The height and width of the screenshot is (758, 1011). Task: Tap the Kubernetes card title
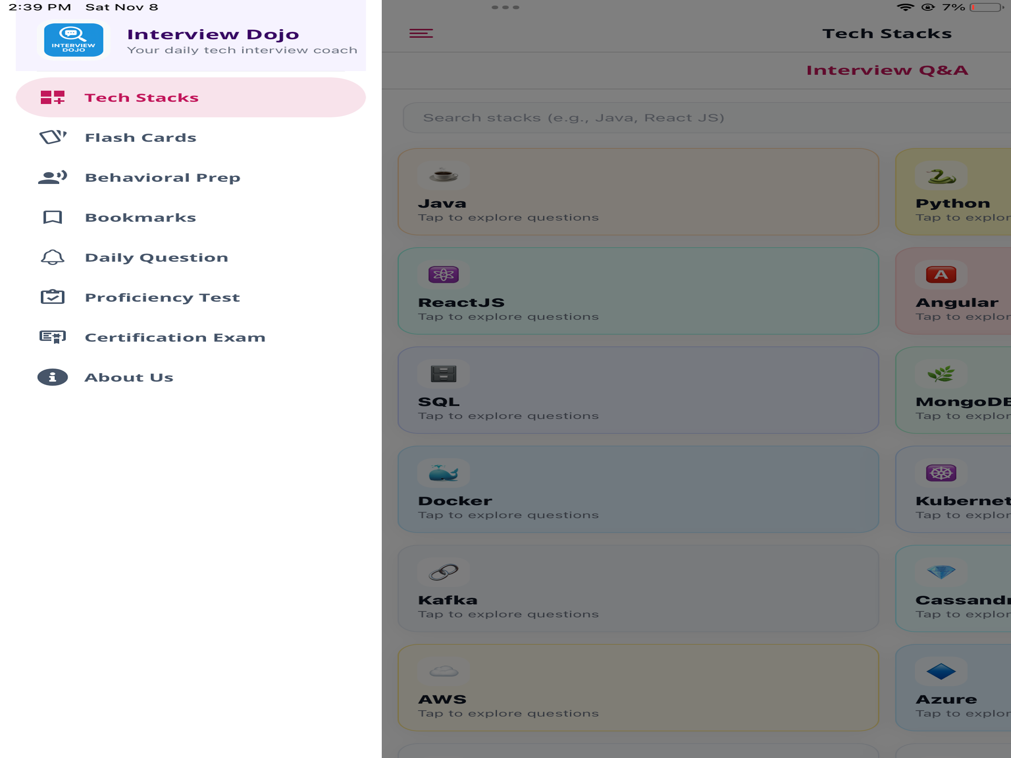(964, 501)
